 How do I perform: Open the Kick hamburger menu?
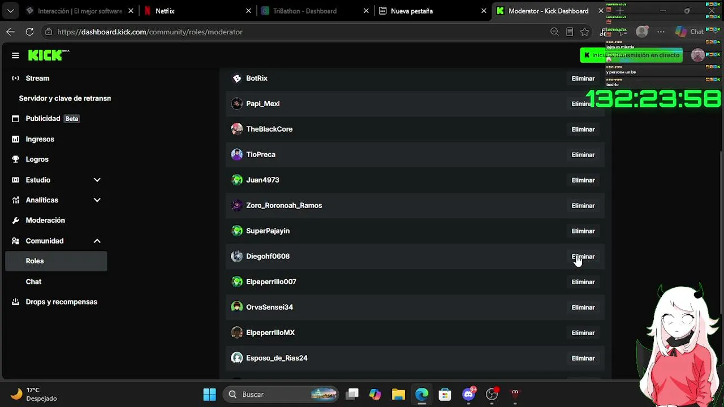click(x=15, y=55)
